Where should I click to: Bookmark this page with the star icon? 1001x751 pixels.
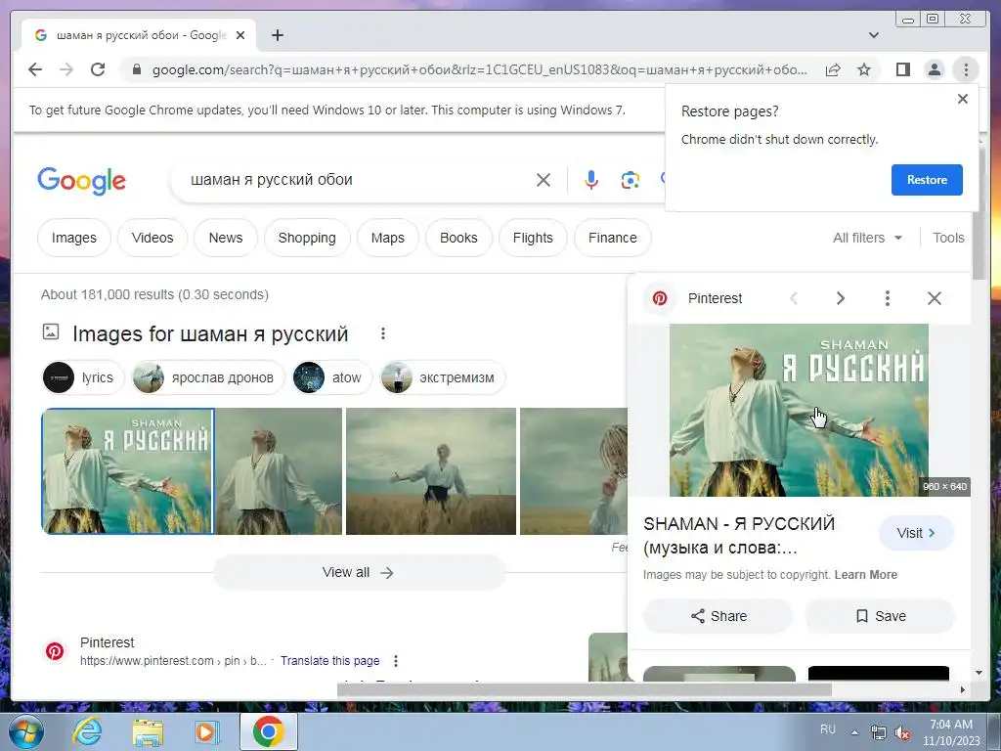(864, 69)
